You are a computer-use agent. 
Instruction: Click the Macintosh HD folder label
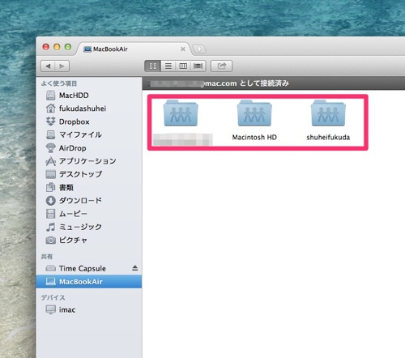254,138
